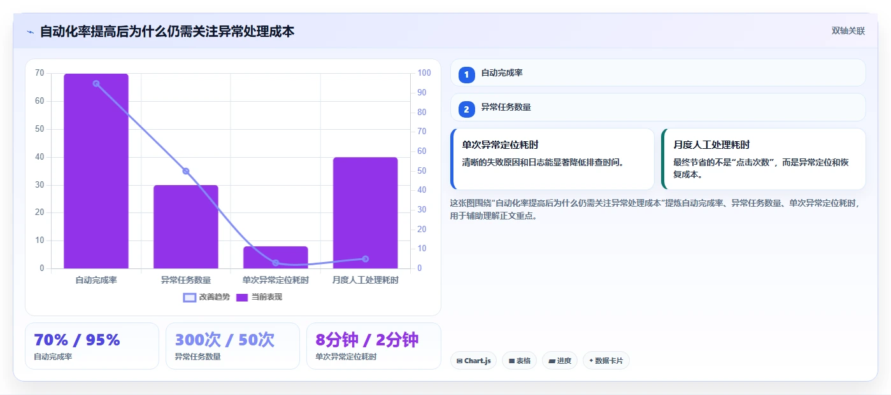
Task: Click the 300次 / 50次 stat card
Action: 232,346
